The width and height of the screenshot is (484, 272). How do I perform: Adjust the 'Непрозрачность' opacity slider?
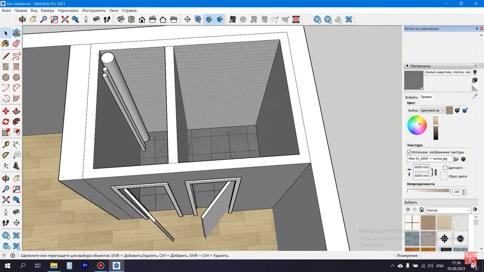(428, 191)
